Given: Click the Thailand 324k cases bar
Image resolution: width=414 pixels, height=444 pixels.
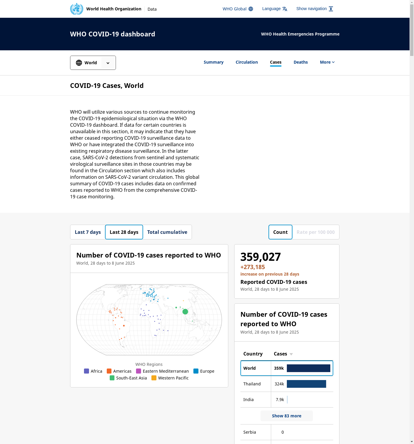Looking at the screenshot, I should 306,384.
